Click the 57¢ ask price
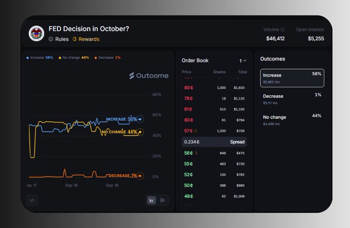The width and height of the screenshot is (350, 228). point(188,131)
